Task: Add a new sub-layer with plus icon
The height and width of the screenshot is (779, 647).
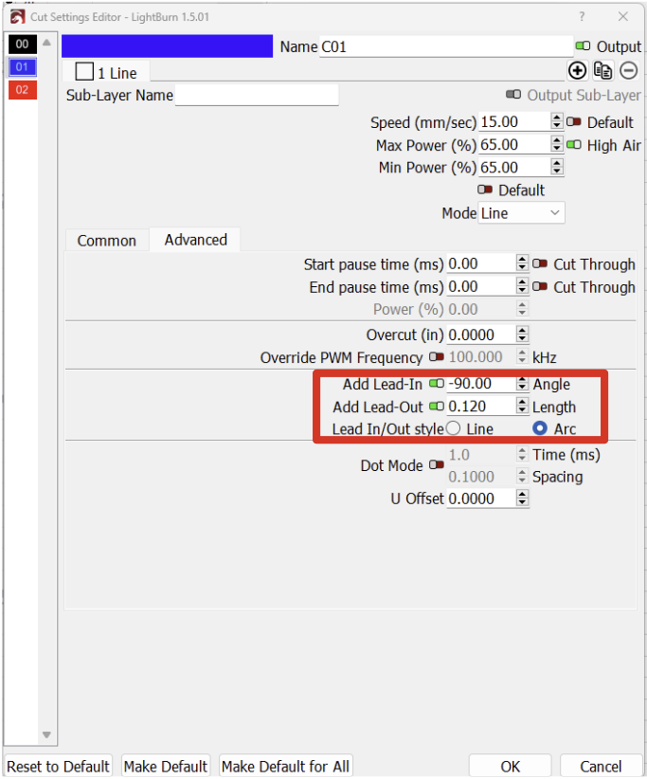Action: 577,71
